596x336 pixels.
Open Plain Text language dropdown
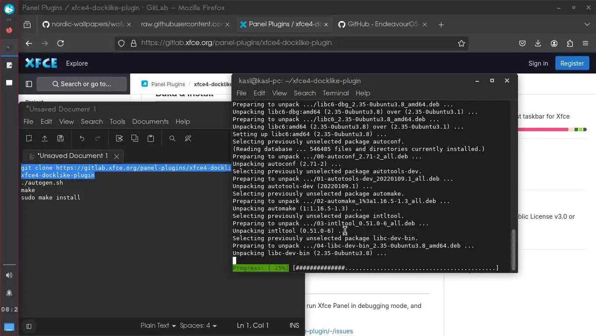point(158,325)
